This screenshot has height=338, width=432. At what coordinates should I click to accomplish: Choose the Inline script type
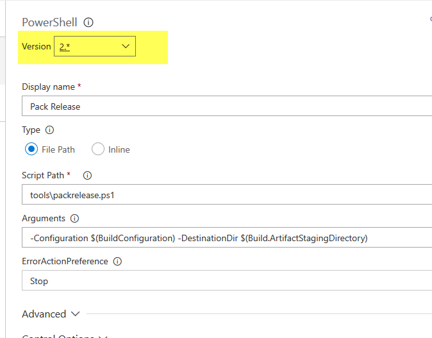click(x=98, y=149)
